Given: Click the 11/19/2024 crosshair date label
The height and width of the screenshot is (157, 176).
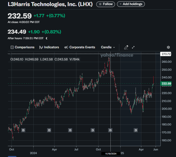Looking at the screenshot, I should 110,153.
